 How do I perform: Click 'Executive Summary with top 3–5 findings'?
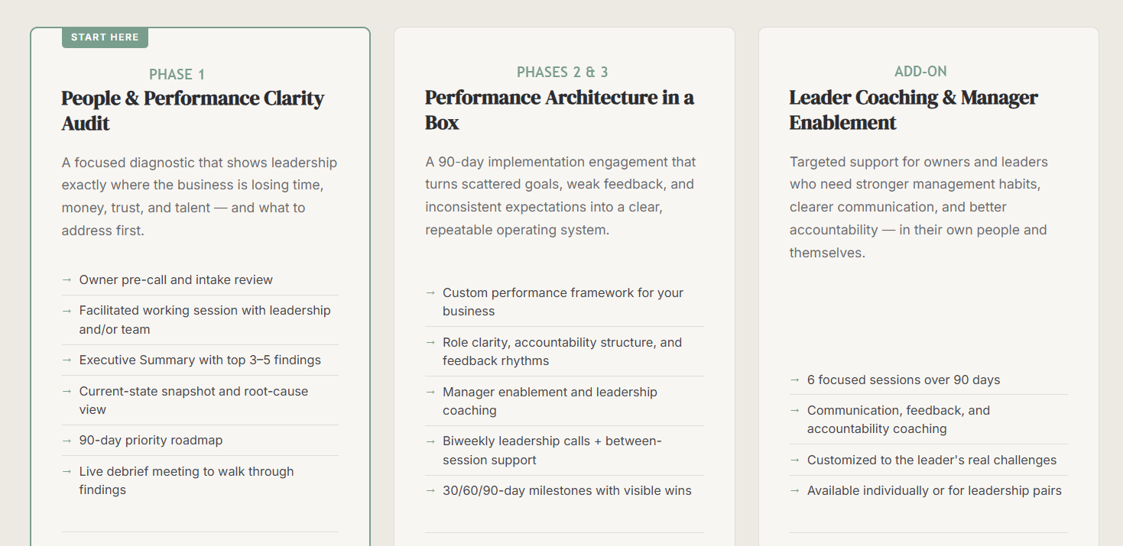(200, 360)
